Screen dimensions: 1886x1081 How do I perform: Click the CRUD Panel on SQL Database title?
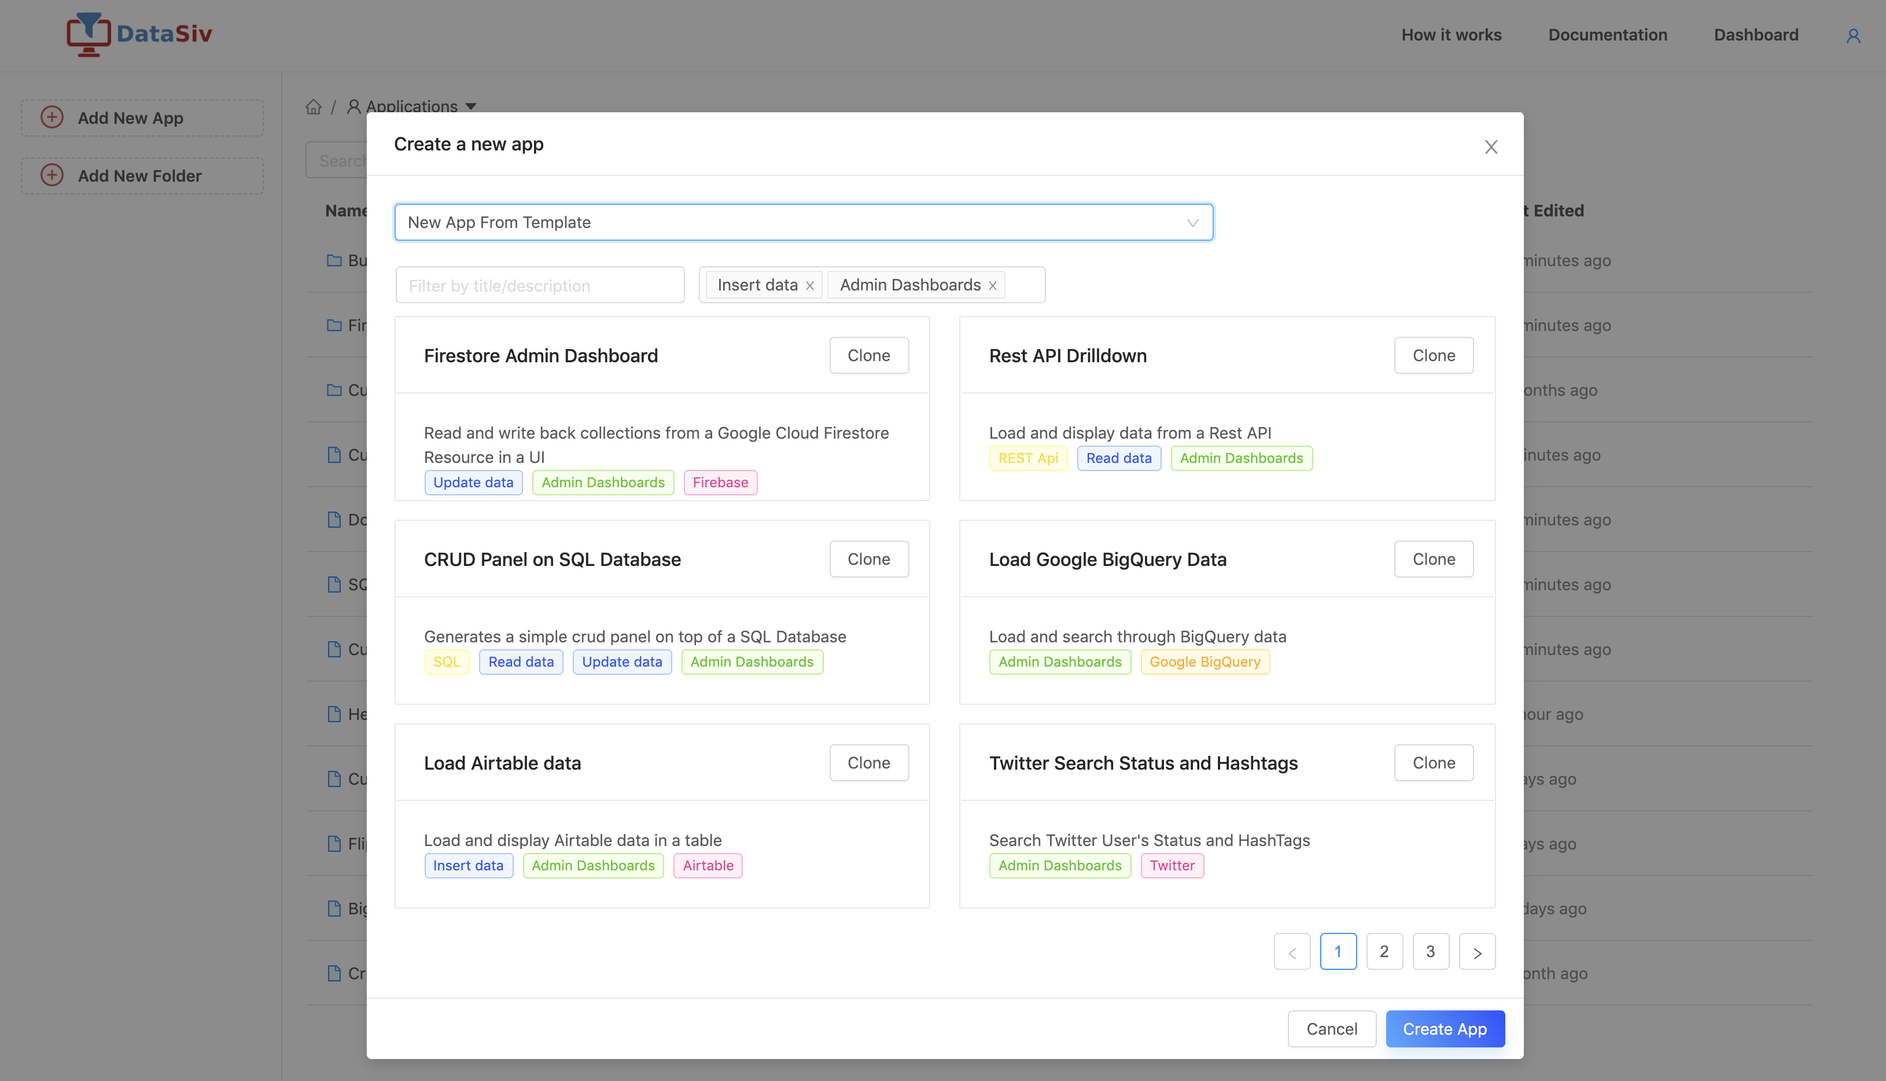[x=552, y=560]
